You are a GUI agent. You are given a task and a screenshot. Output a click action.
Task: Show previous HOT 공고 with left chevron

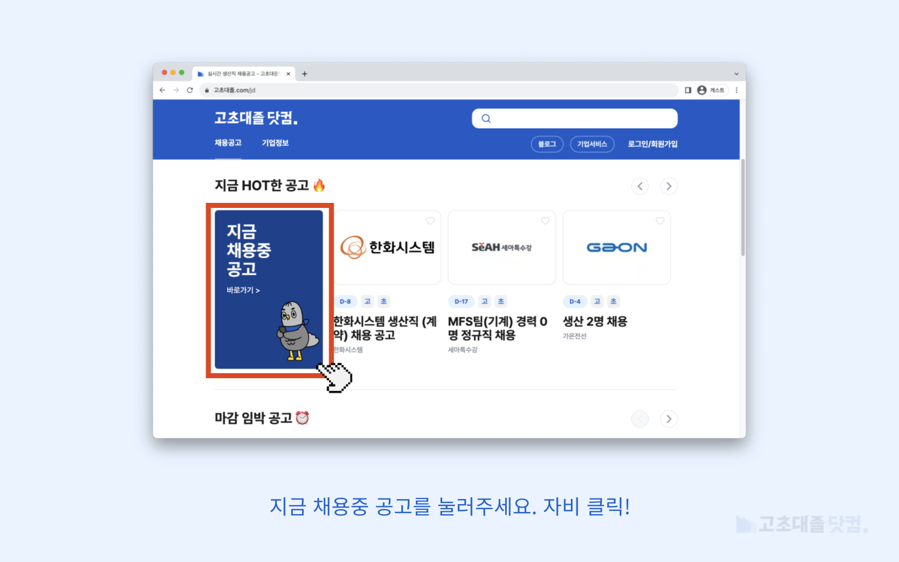click(x=640, y=186)
